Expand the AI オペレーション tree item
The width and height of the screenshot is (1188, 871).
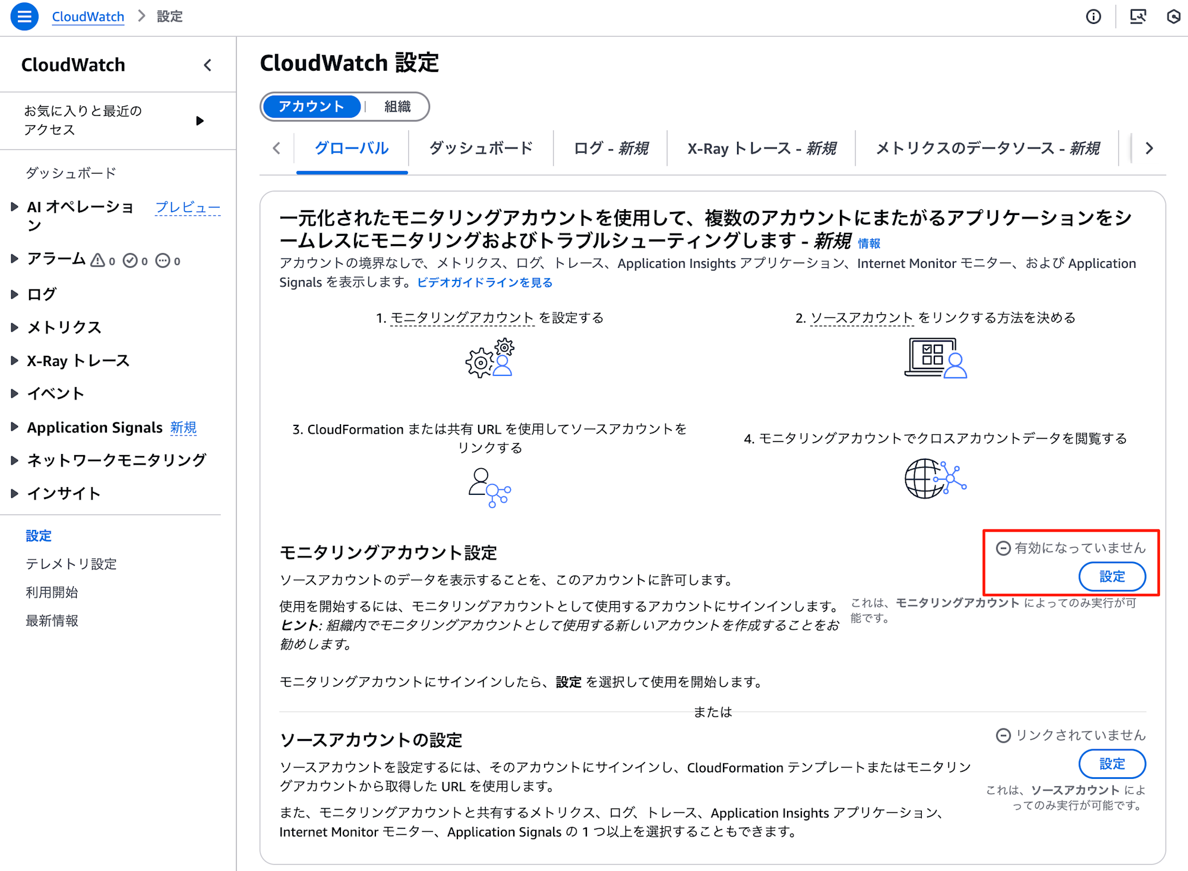(x=15, y=207)
